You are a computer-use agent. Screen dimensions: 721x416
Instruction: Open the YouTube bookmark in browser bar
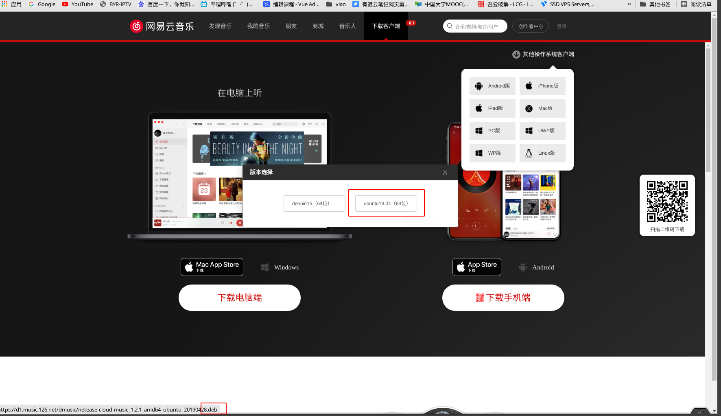77,4
